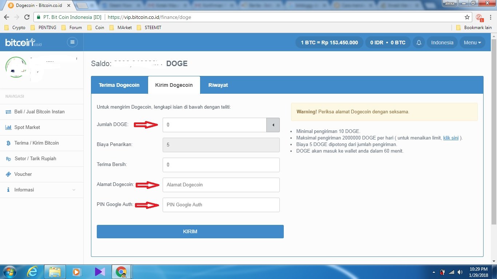The image size is (497, 279).
Task: Open Spot Market in the navigation
Action: click(42, 128)
